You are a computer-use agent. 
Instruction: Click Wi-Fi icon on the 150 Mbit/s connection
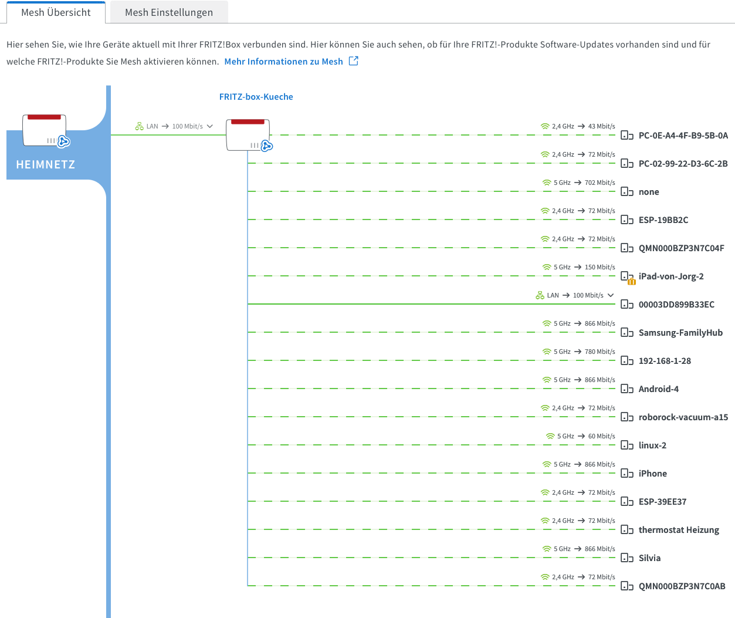click(547, 267)
